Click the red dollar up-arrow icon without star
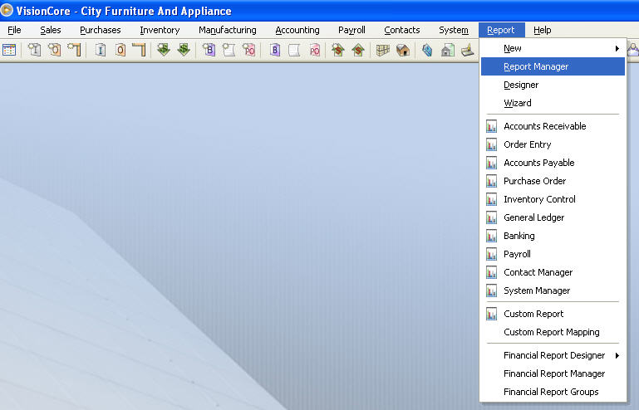 [x=358, y=50]
